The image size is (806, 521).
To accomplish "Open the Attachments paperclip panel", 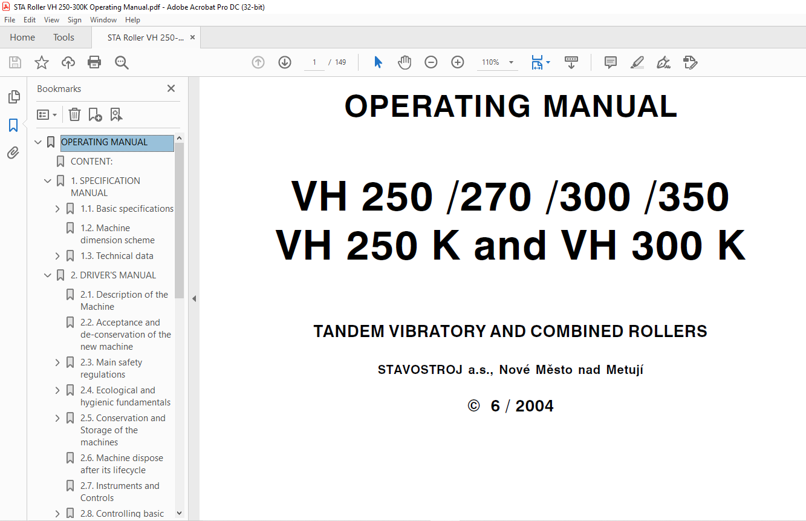I will pyautogui.click(x=13, y=152).
